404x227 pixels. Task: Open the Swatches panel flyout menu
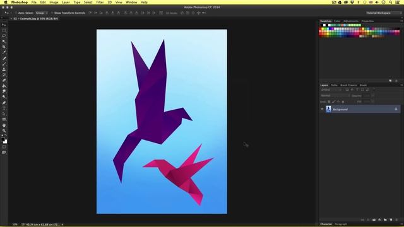click(401, 21)
